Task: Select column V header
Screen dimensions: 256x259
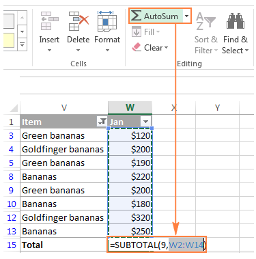Action: click(64, 107)
